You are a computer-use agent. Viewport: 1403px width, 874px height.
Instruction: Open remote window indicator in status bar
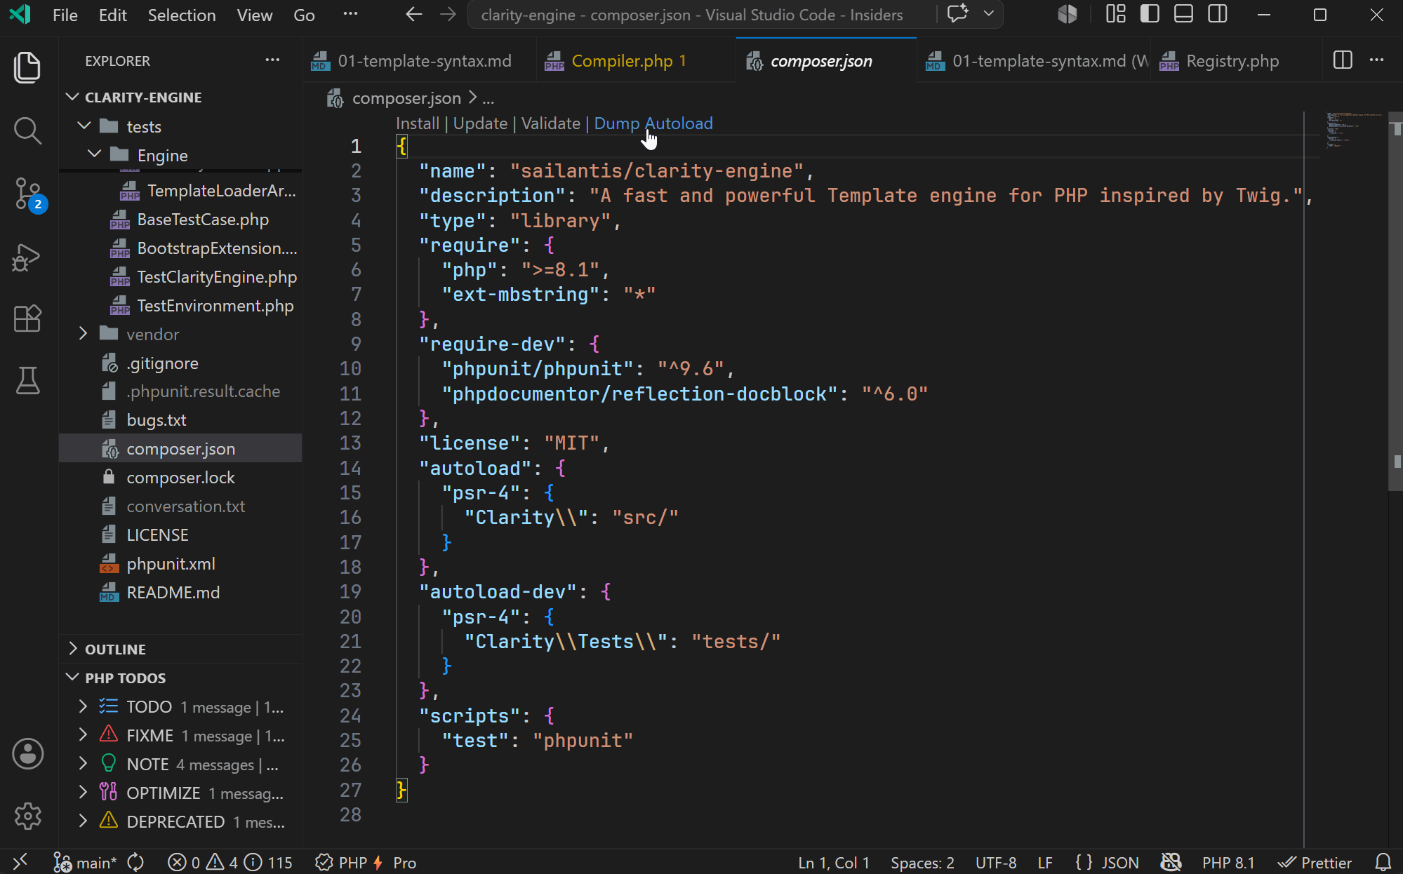tap(20, 861)
